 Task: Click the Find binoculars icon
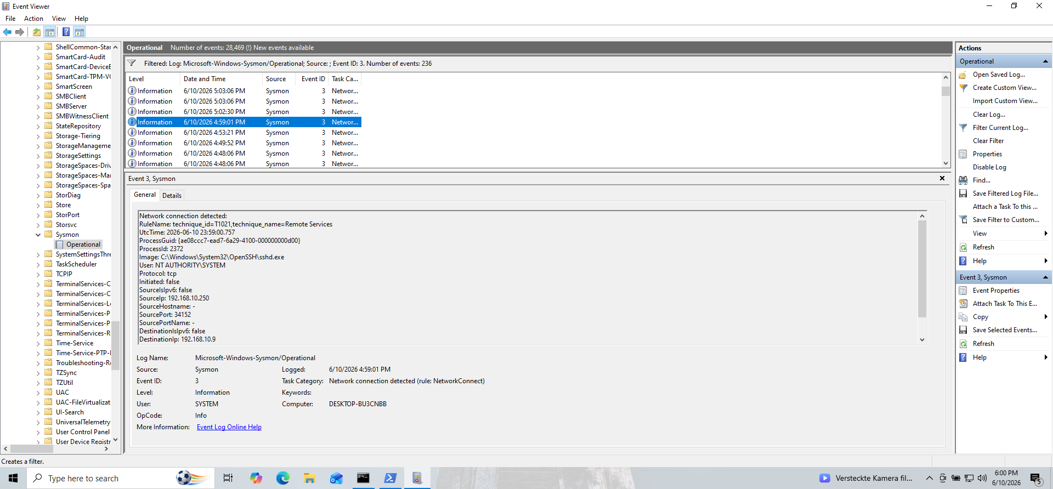[963, 180]
